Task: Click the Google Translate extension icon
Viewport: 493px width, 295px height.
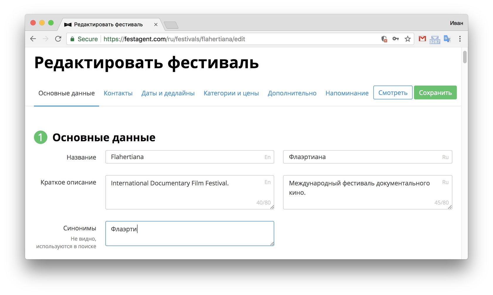Action: click(447, 39)
